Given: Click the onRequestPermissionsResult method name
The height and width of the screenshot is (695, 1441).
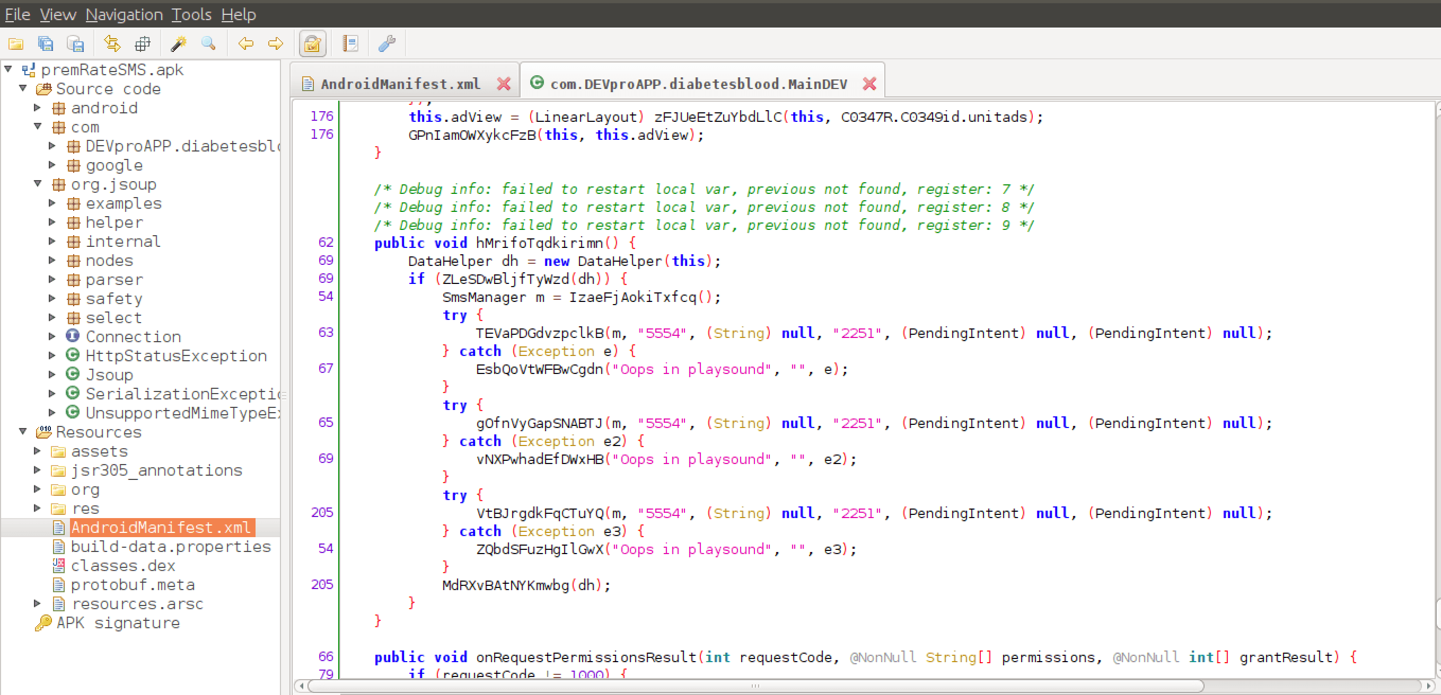Looking at the screenshot, I should [586, 657].
